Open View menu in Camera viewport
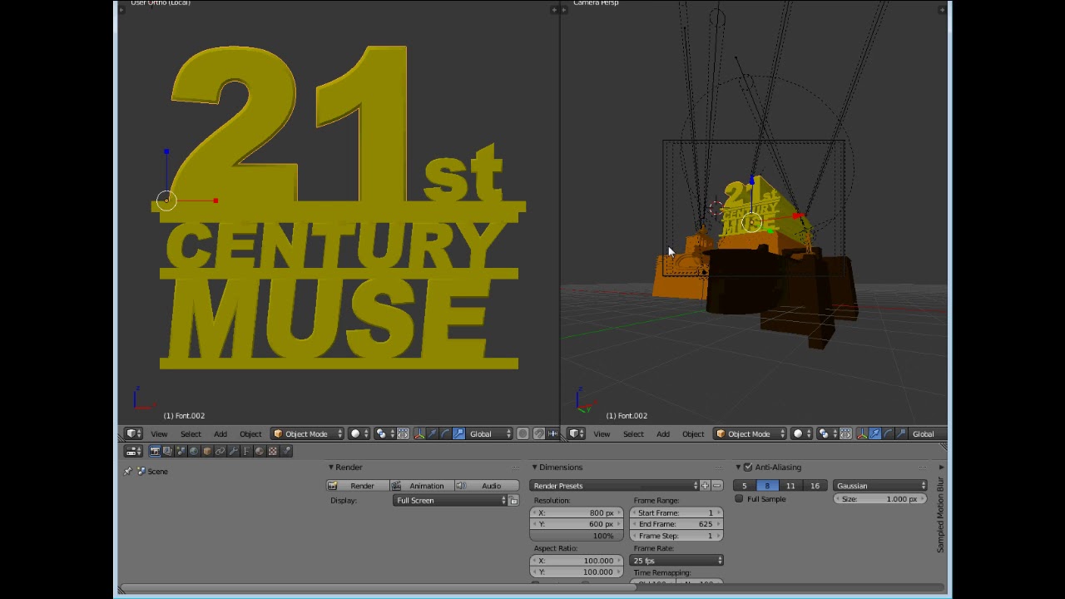 [602, 433]
